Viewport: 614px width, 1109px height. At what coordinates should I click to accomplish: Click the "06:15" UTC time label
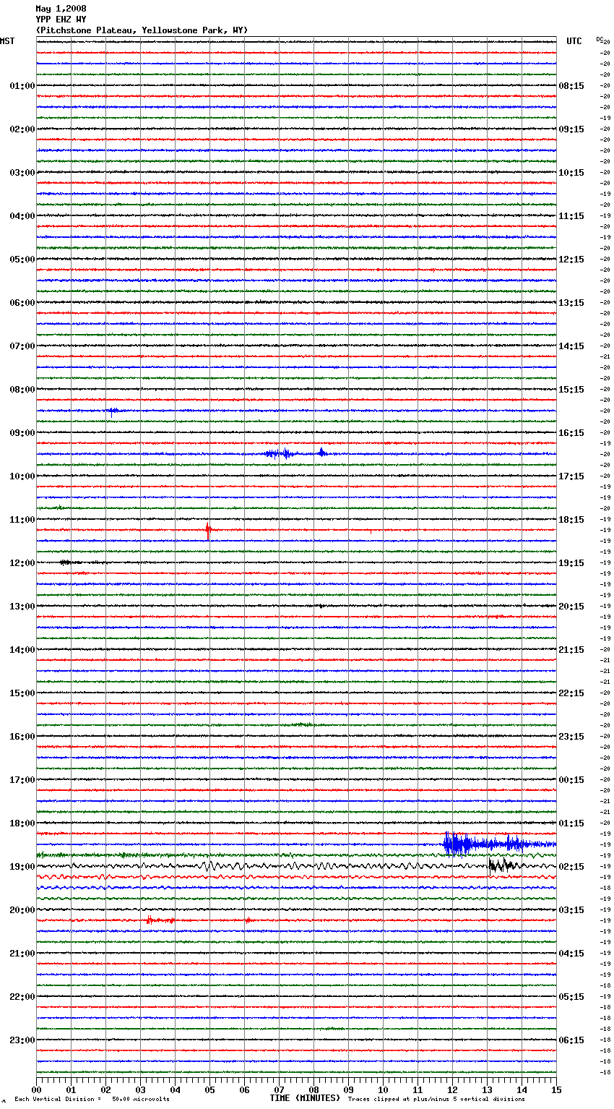point(571,1040)
